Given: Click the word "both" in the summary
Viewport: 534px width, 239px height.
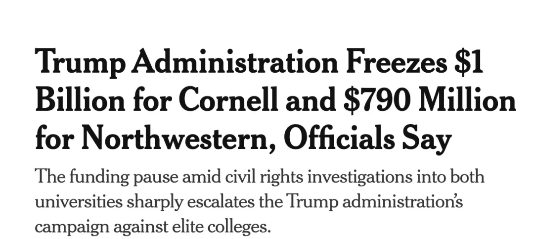Looking at the screenshot, I should [x=467, y=177].
